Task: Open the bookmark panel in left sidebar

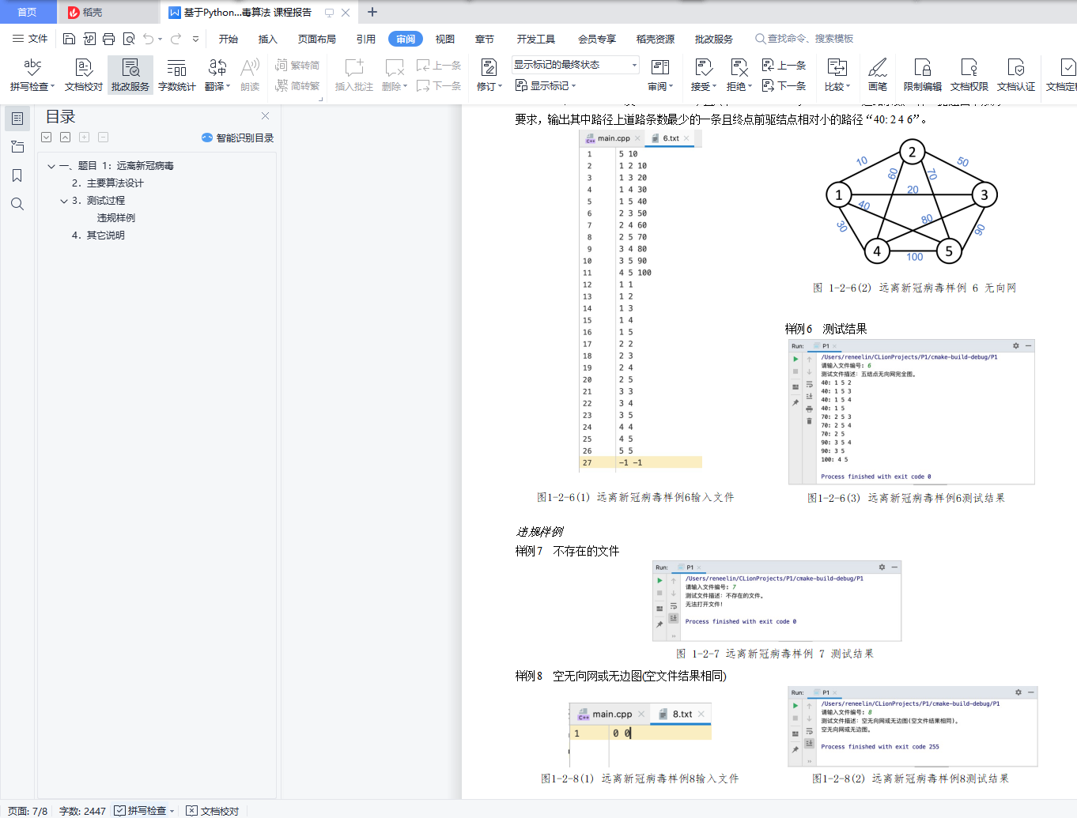Action: click(x=17, y=175)
